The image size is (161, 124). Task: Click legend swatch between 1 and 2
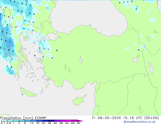16,121
